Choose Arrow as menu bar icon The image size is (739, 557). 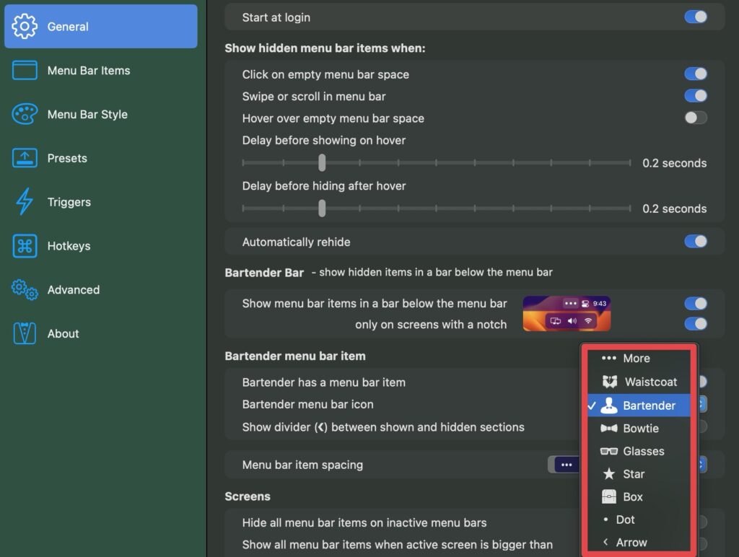click(x=639, y=542)
